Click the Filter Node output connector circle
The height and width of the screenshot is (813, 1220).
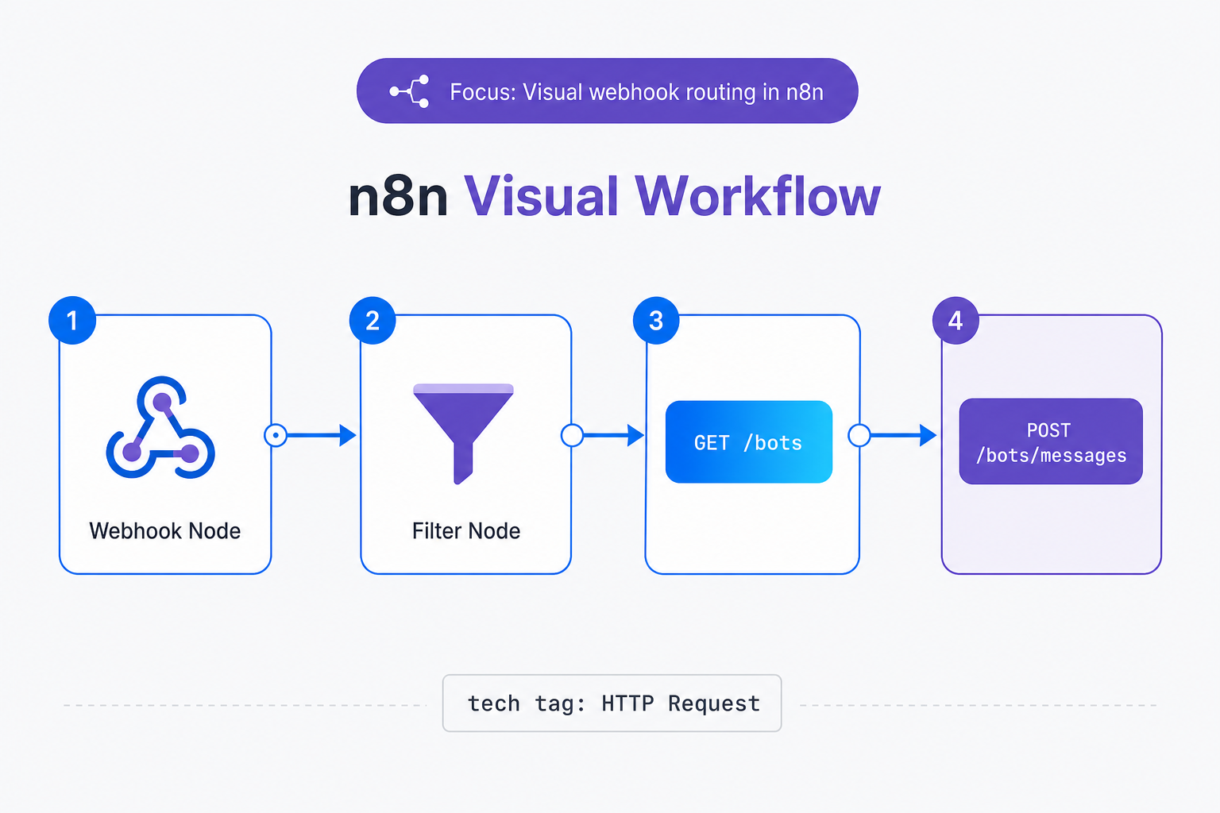[572, 435]
